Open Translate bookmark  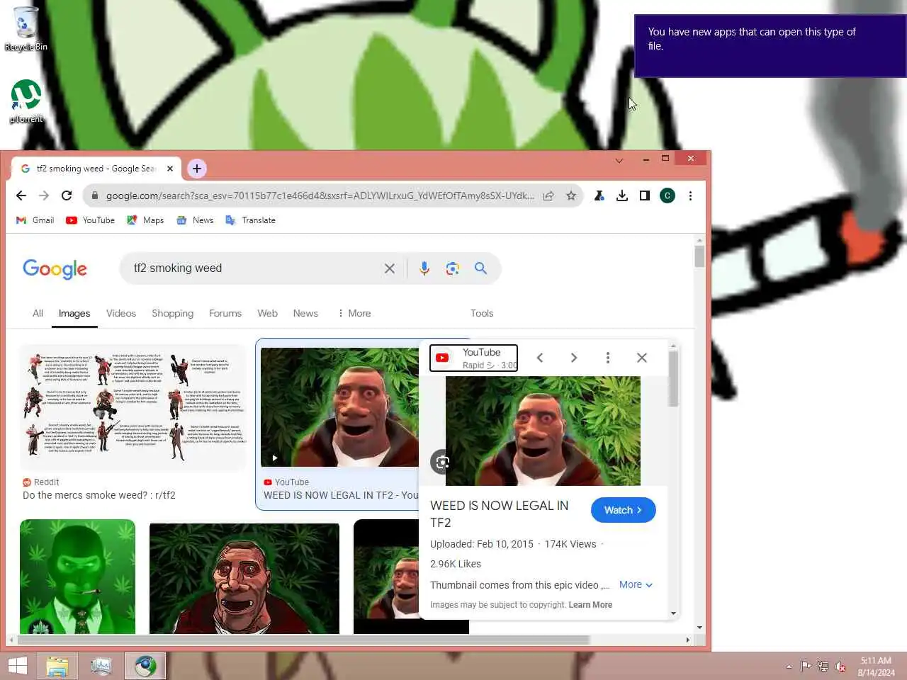250,220
